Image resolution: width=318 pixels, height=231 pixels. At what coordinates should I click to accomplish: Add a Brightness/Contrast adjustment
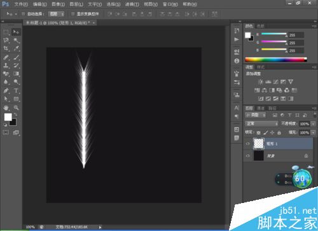tap(261, 82)
